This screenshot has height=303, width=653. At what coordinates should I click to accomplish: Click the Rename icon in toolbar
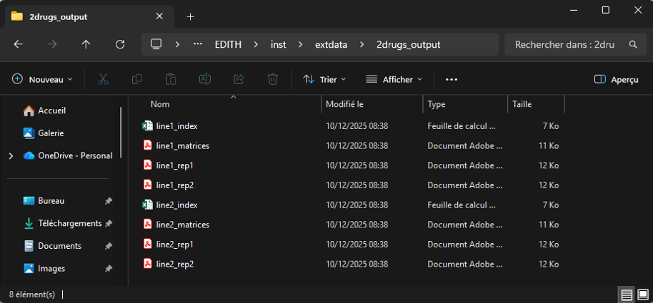(x=205, y=79)
